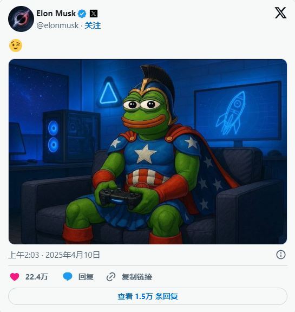
Task: Click the winking emoji in post
Action: 16,45
